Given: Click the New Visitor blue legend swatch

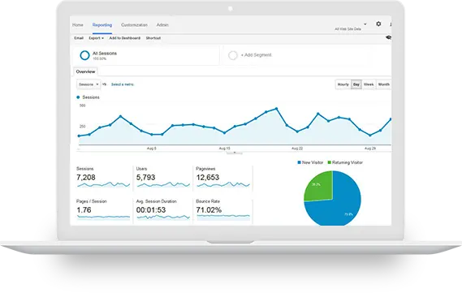Looking at the screenshot, I should [299, 162].
